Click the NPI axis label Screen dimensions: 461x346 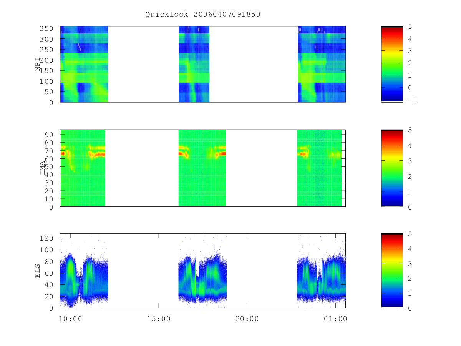pos(38,64)
